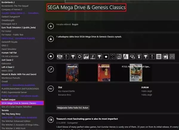This screenshot has width=179, height=130.
Task: Click the first achievement badge after the star
Action: pyautogui.click(x=59, y=56)
